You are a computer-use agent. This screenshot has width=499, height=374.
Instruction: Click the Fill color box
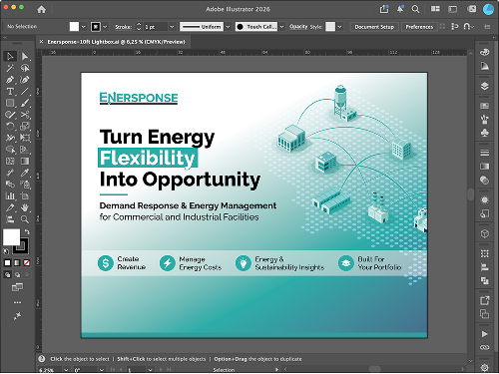pyautogui.click(x=11, y=237)
